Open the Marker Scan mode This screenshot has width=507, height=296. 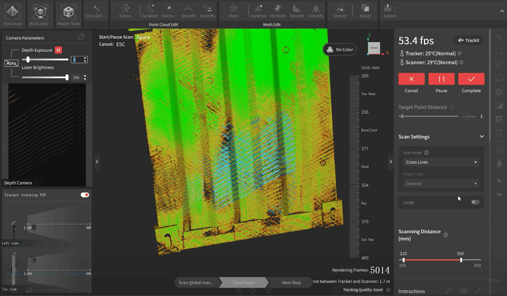68,12
